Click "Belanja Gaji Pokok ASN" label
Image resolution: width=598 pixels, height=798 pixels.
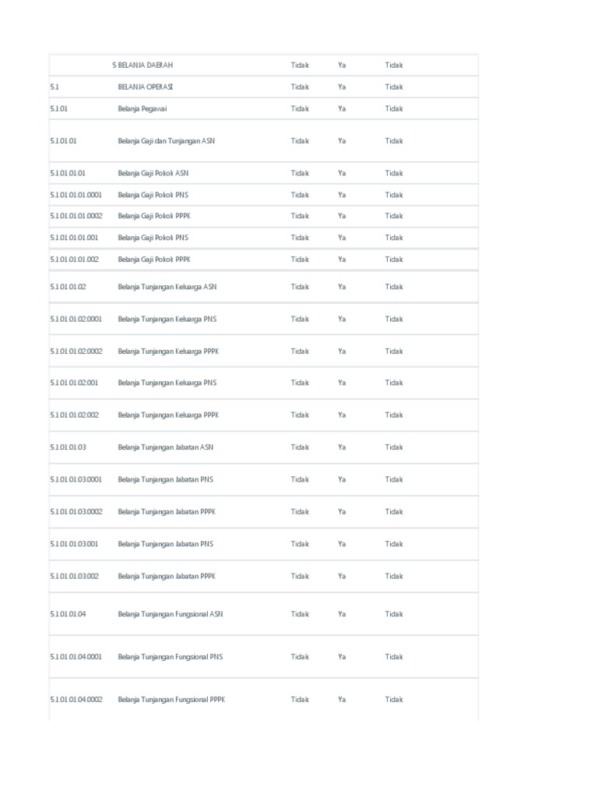[153, 174]
